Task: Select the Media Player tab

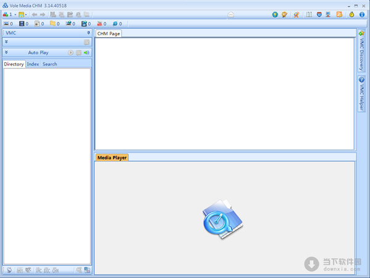Action: pyautogui.click(x=112, y=158)
